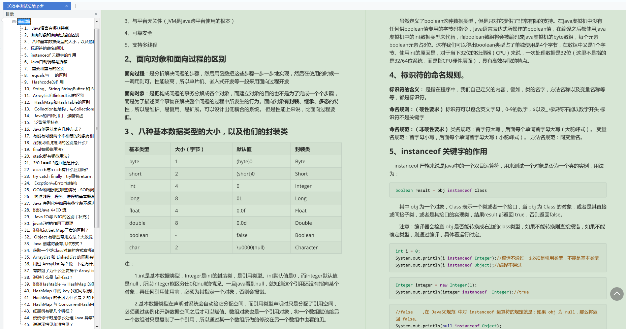Select the 基础篇 root outline entry
The width and height of the screenshot is (626, 329).
[24, 22]
